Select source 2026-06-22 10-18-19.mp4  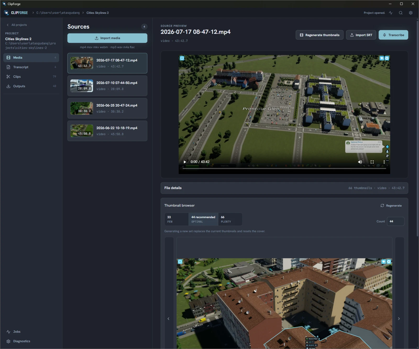coord(107,131)
